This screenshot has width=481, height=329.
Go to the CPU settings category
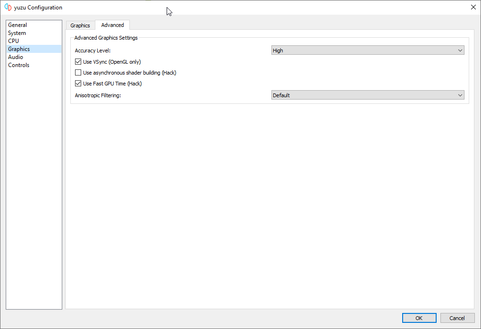coord(14,41)
